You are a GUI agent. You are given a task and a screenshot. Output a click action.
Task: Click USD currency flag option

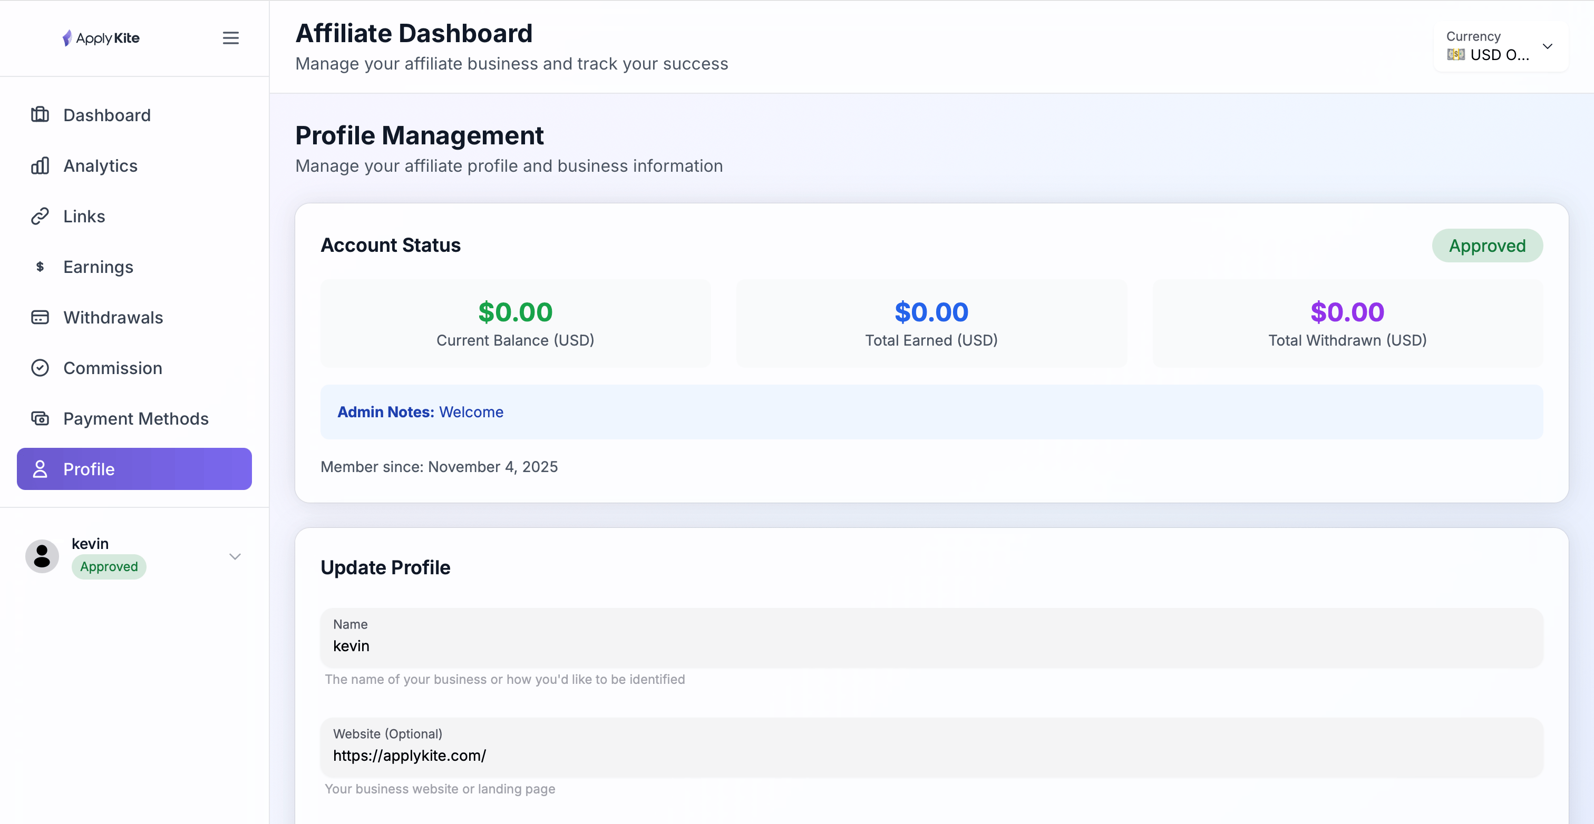1455,54
